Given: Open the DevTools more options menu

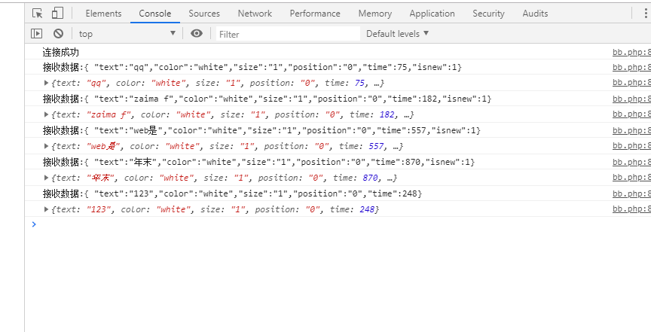Looking at the screenshot, I should tap(646, 14).
